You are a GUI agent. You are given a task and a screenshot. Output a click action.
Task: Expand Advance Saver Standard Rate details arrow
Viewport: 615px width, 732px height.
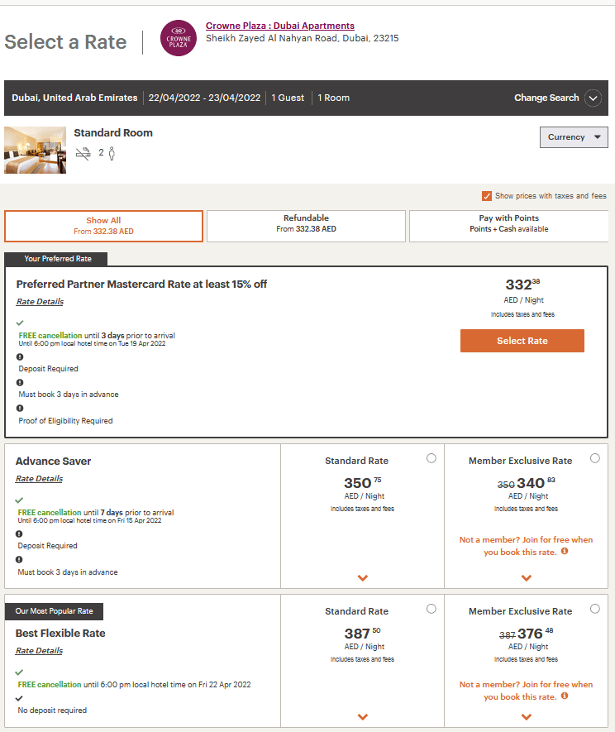pyautogui.click(x=362, y=578)
